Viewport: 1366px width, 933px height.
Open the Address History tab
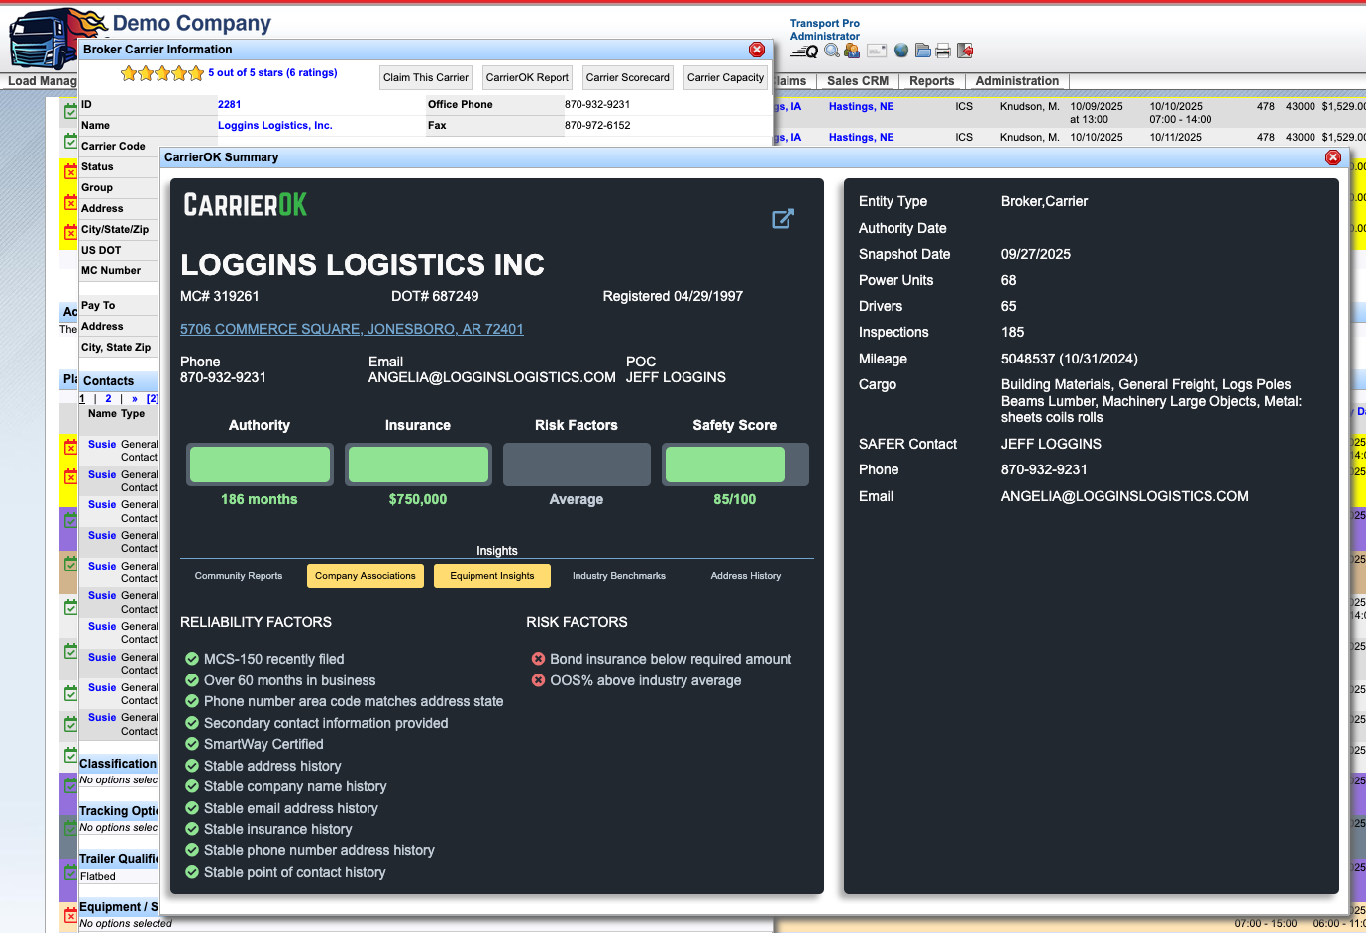[746, 576]
